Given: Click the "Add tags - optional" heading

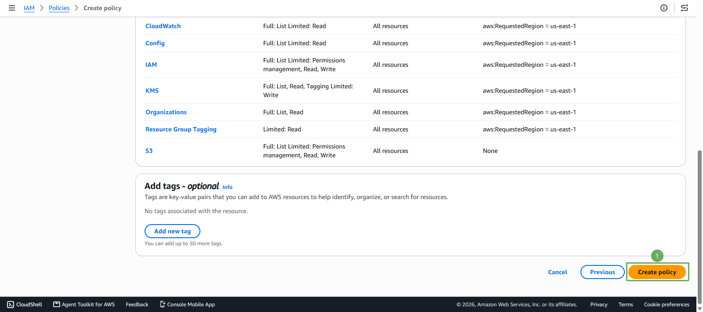Looking at the screenshot, I should 182,186.
